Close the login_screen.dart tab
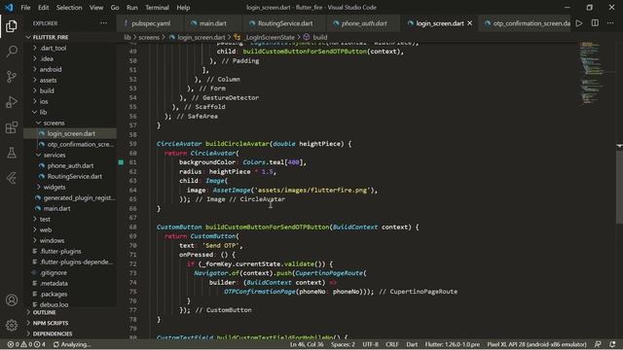Screen dimensions: 623x350 pyautogui.click(x=469, y=23)
